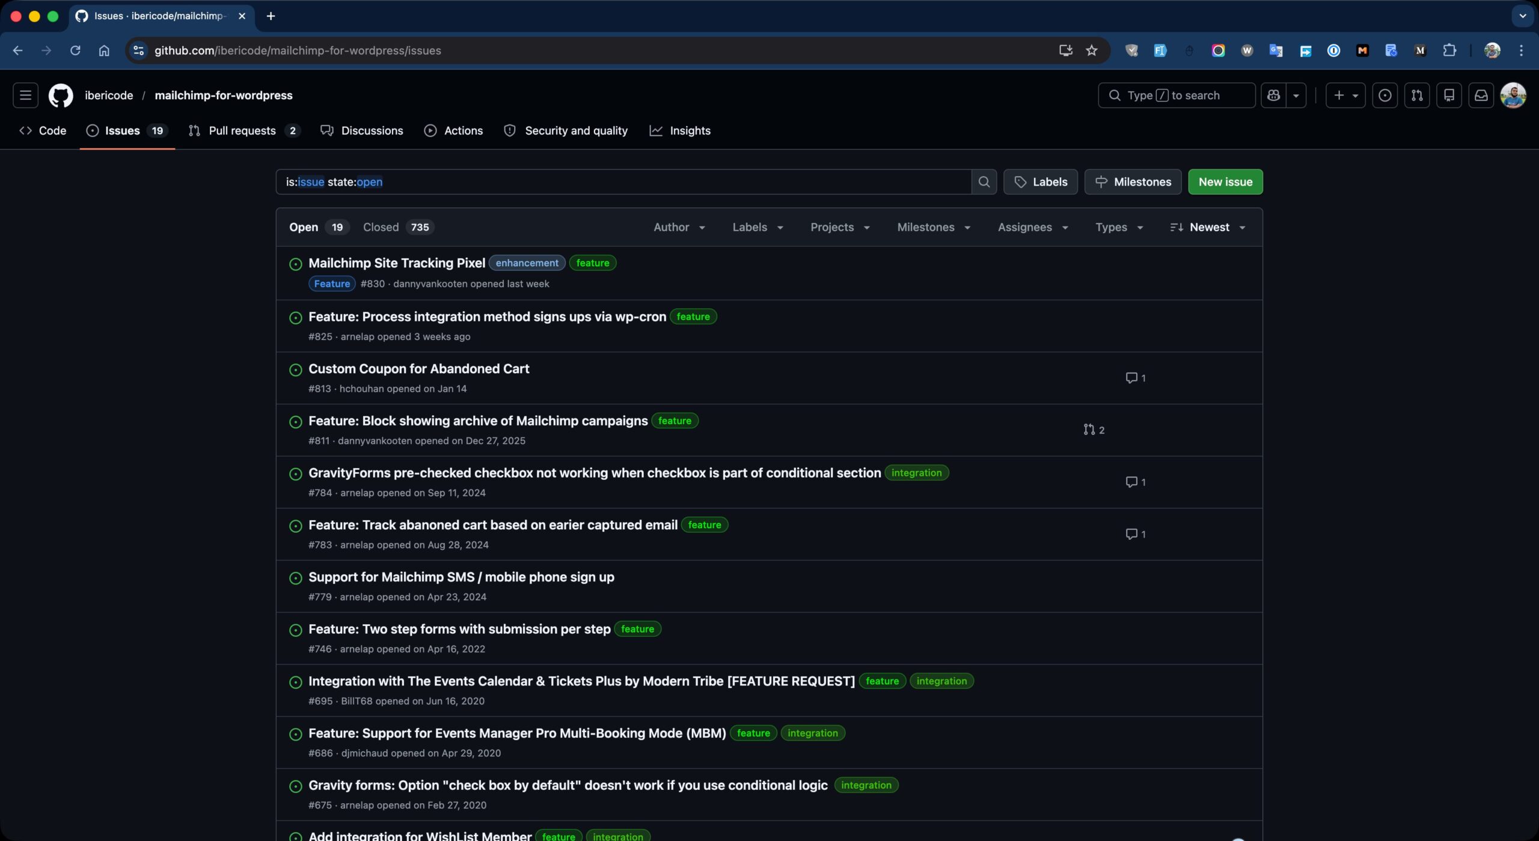Switch to Security and quality tab
The width and height of the screenshot is (1539, 841).
[x=566, y=130]
